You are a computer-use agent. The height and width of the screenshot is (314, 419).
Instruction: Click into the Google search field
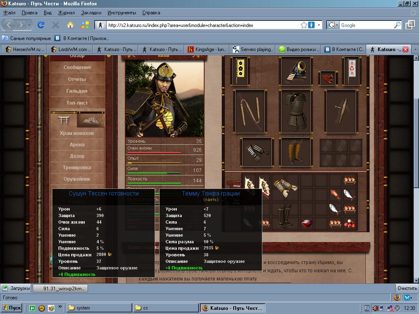tap(367, 25)
